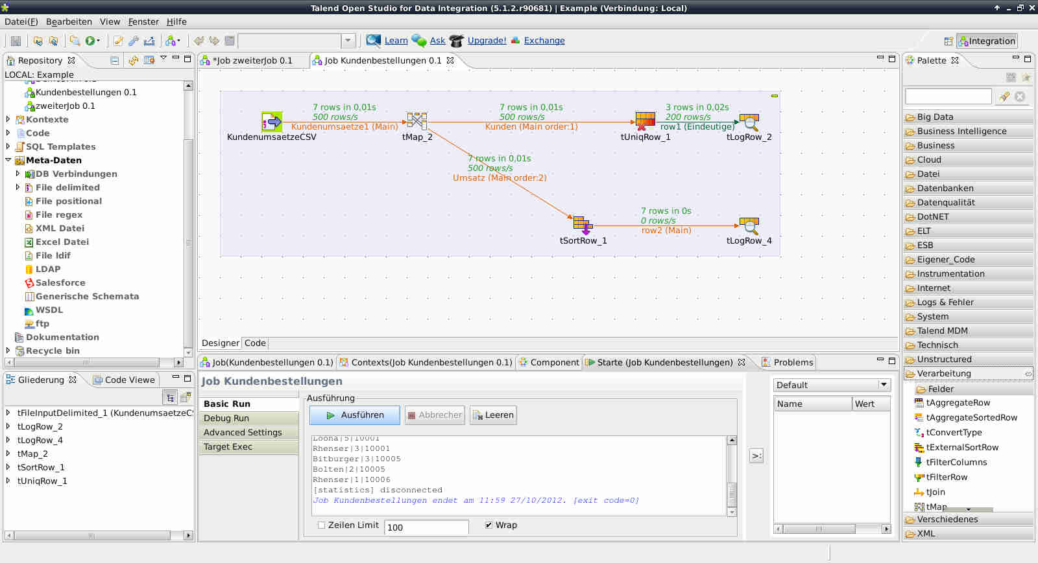1038x563 pixels.
Task: Pick tAggregateRow from the palette
Action: click(958, 403)
